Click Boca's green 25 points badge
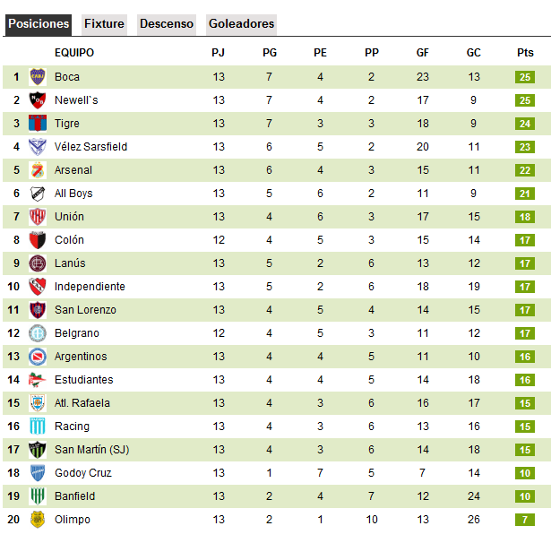 point(525,77)
